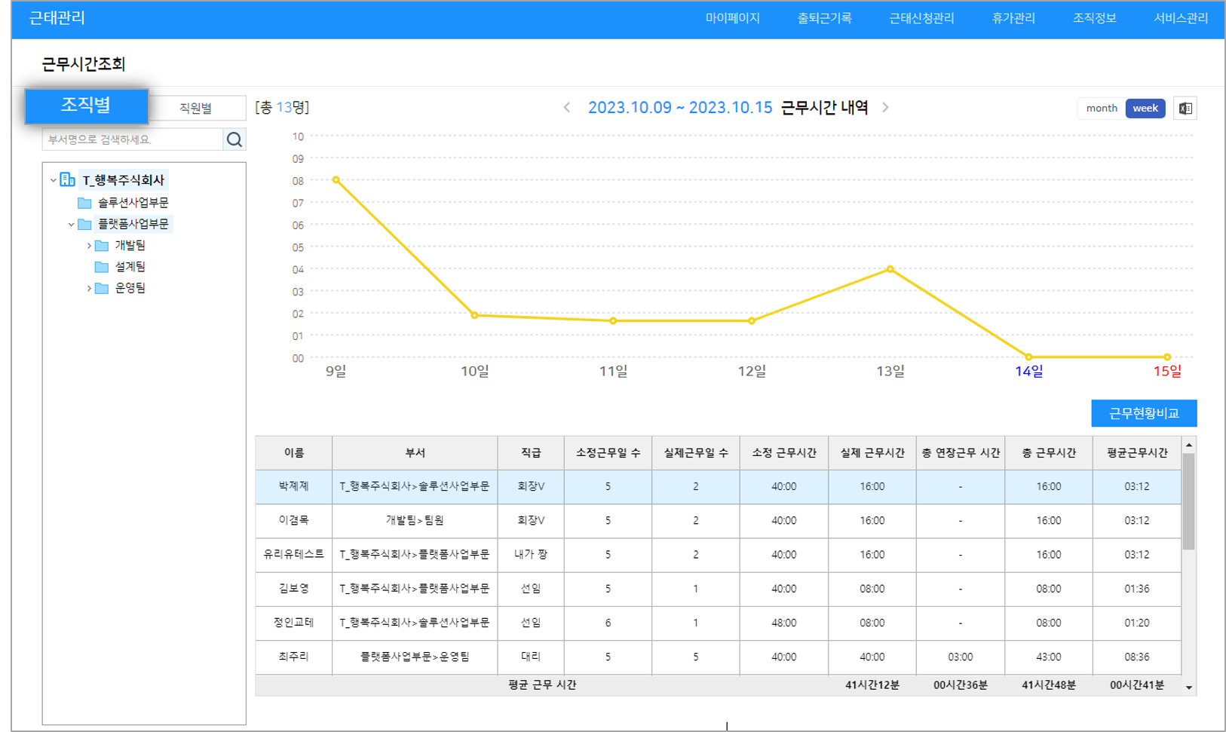Click the department name search field
The height and width of the screenshot is (732, 1226).
point(133,139)
